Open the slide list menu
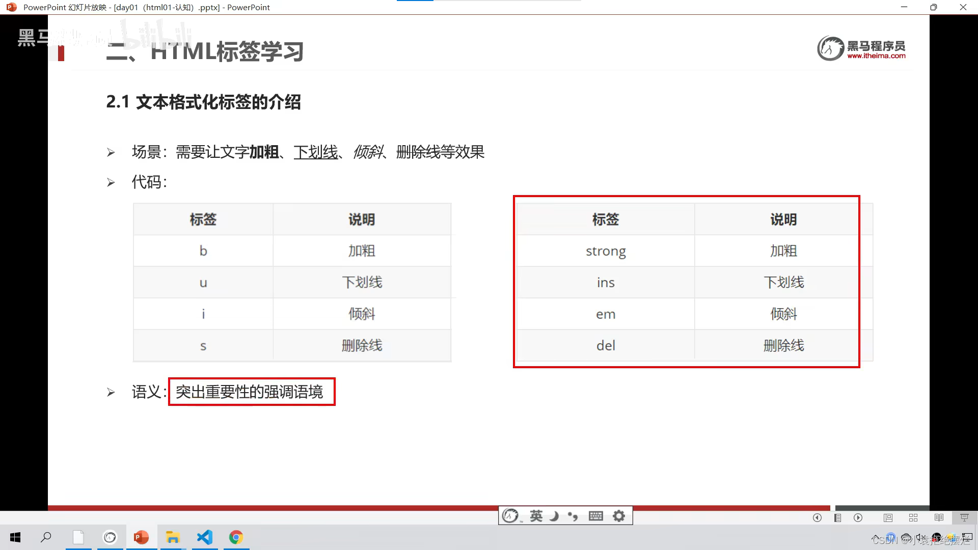This screenshot has height=550, width=978. pyautogui.click(x=837, y=517)
